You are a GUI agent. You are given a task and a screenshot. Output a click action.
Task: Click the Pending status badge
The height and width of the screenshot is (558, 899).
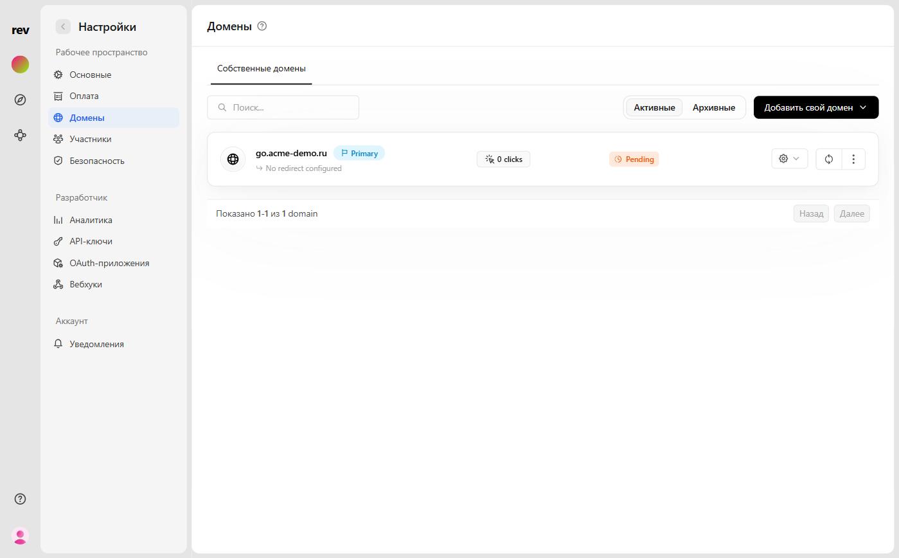pos(634,159)
